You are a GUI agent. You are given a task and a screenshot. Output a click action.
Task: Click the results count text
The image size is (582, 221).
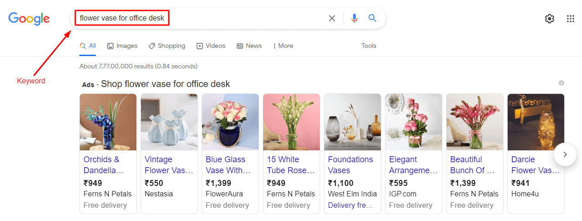[x=138, y=67]
